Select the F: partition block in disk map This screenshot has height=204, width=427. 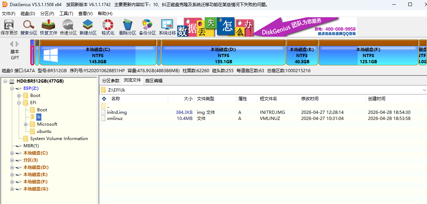pyautogui.click(x=368, y=52)
